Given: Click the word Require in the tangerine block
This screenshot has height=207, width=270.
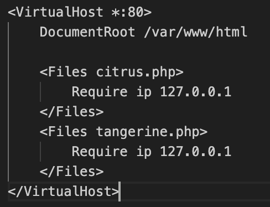Looking at the screenshot, I should [x=100, y=152].
